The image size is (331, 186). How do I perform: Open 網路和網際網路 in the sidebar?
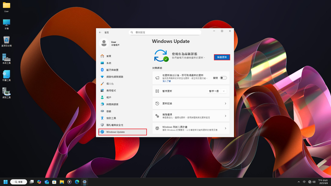(123, 77)
